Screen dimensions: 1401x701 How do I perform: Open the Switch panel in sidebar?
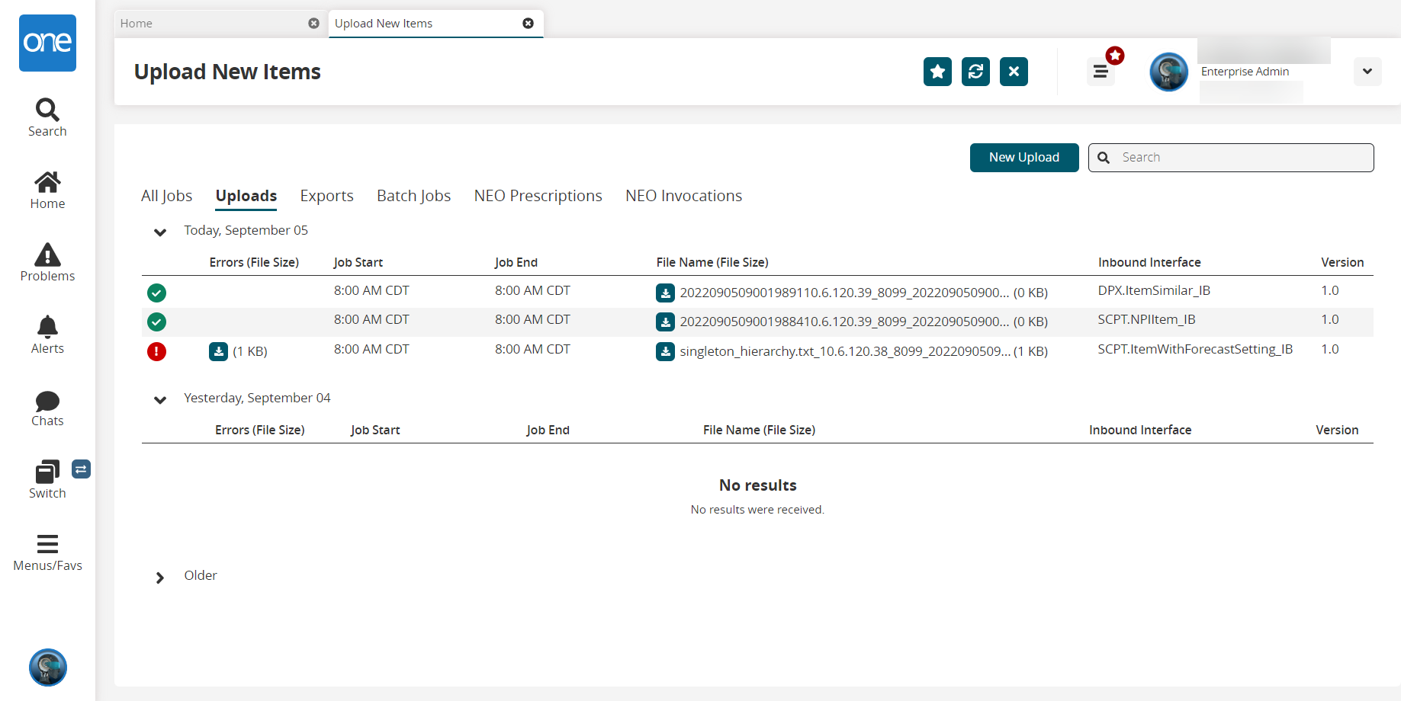click(x=47, y=479)
